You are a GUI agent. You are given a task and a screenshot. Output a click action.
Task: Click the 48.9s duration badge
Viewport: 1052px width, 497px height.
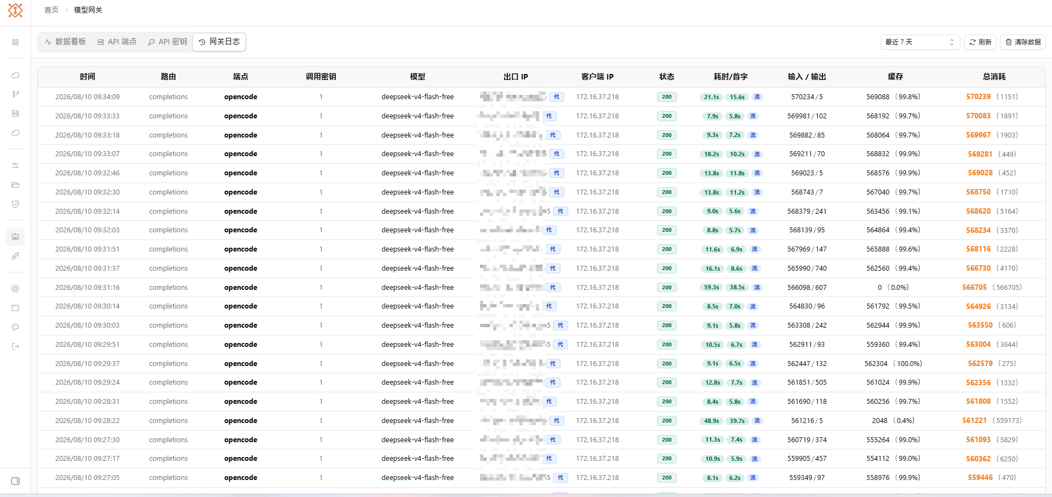pyautogui.click(x=712, y=421)
